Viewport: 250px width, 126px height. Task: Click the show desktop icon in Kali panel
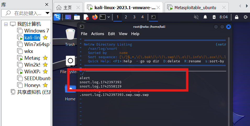68,17
